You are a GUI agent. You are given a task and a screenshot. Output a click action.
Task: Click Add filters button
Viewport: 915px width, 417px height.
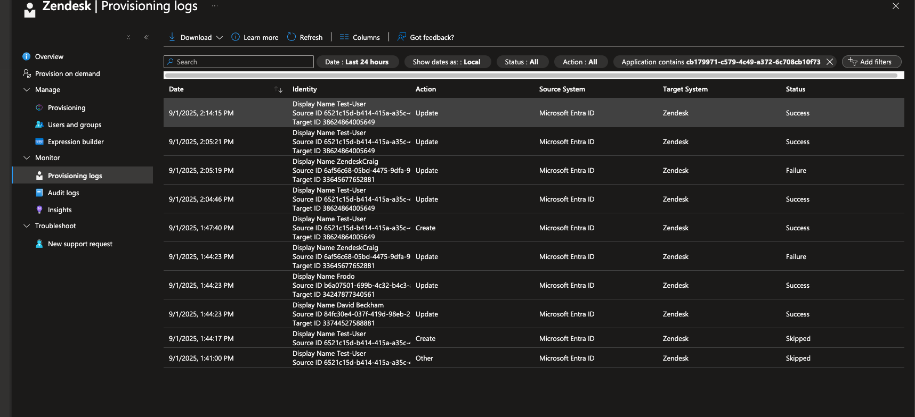tap(872, 62)
